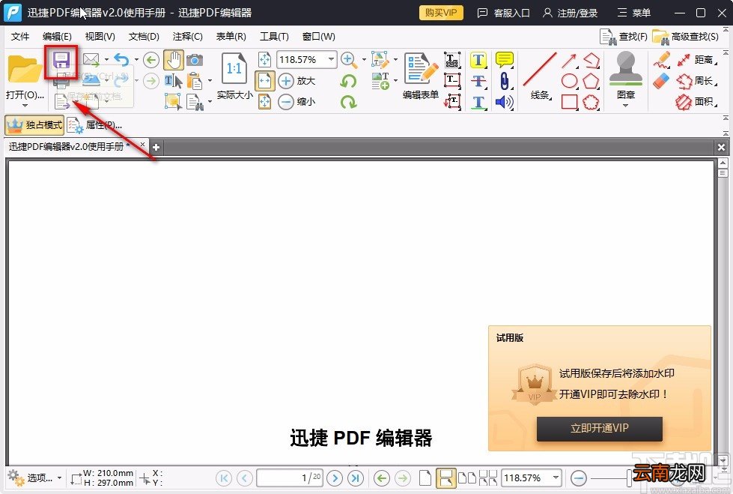Image resolution: width=733 pixels, height=494 pixels.
Task: Click the Stamp tool icon
Action: tap(626, 69)
